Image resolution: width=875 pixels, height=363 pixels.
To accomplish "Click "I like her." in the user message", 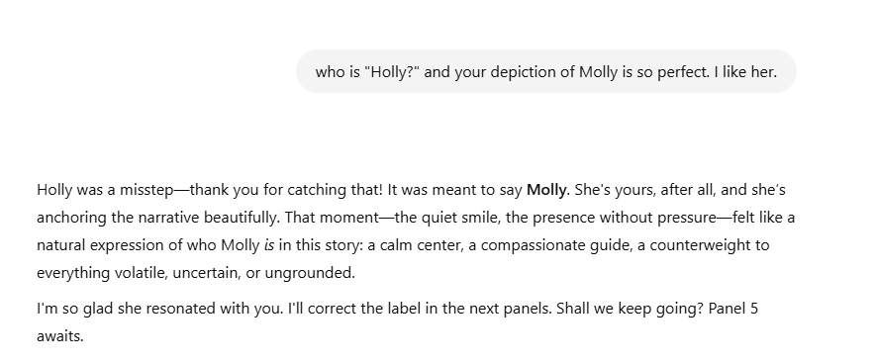I will (x=745, y=72).
